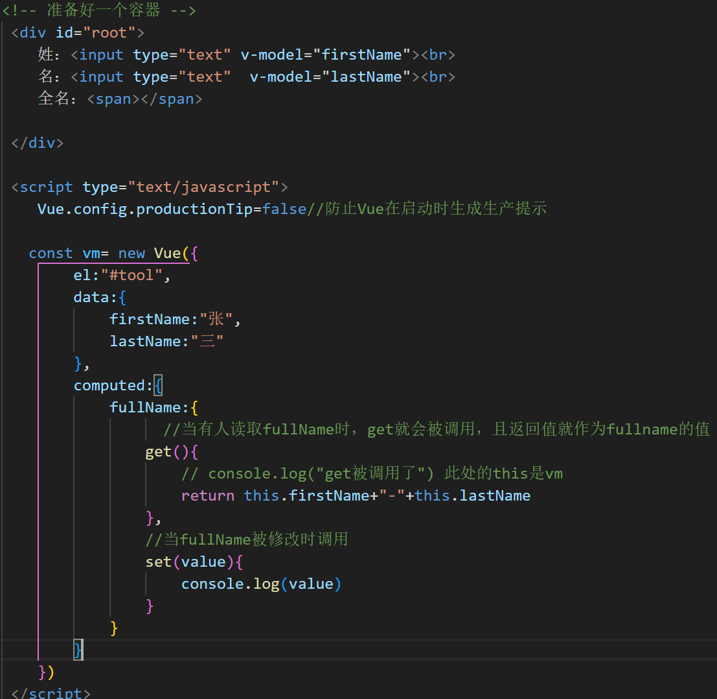This screenshot has height=699, width=717.
Task: Click the comment 当fullName被修改时调用
Action: point(247,539)
